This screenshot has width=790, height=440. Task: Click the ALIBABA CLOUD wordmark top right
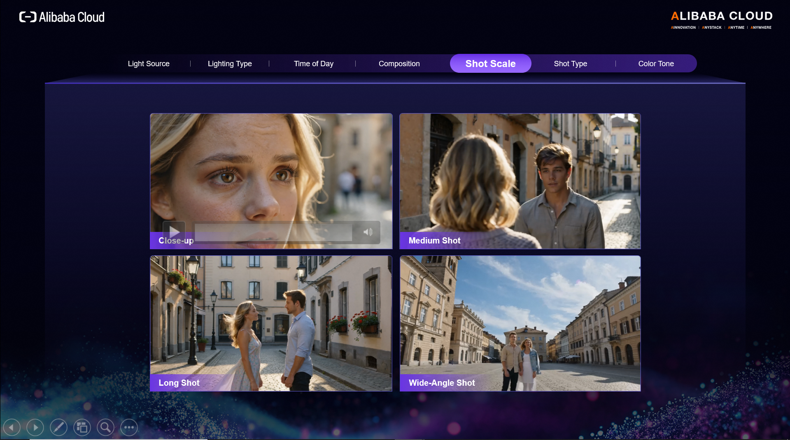tap(722, 16)
